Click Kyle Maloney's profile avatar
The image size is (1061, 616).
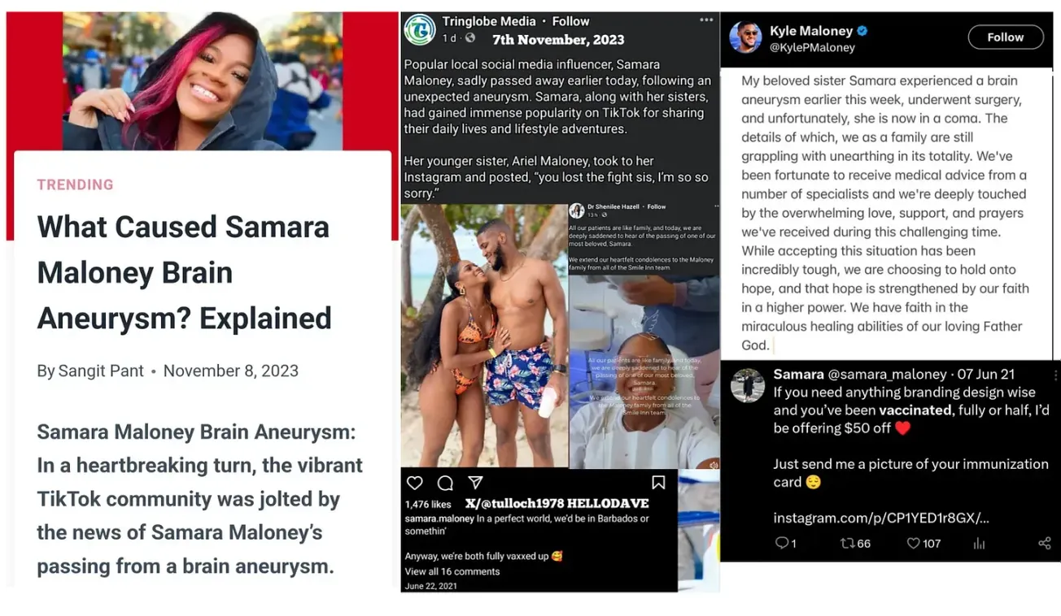click(746, 37)
